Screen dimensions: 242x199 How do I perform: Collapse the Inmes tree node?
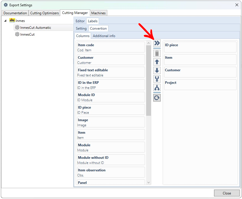[x=5, y=21]
